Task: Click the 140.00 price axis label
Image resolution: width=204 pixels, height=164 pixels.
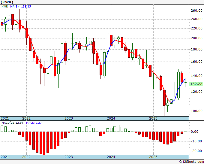Action: 196,76
